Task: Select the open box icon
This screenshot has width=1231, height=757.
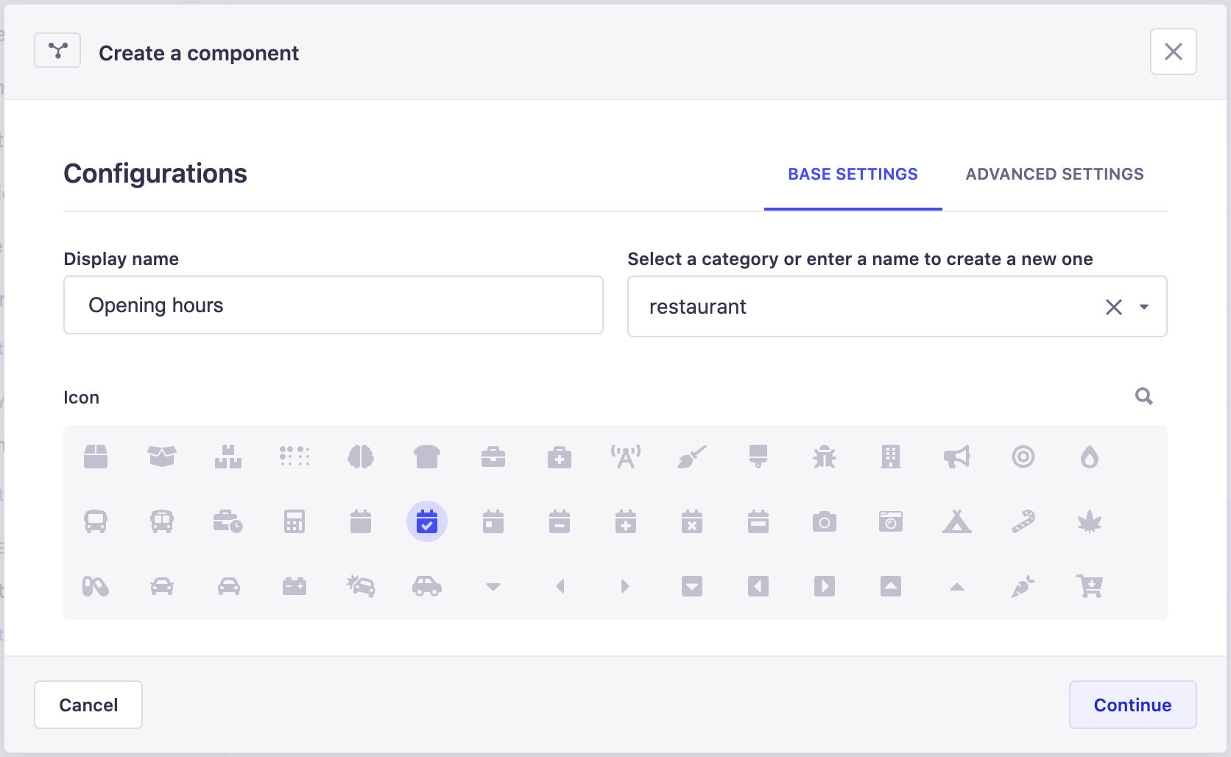Action: pos(163,457)
